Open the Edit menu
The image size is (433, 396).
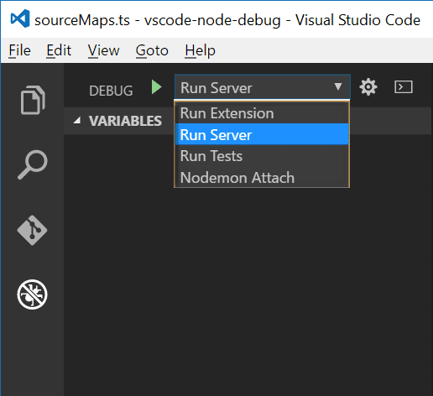(x=59, y=50)
